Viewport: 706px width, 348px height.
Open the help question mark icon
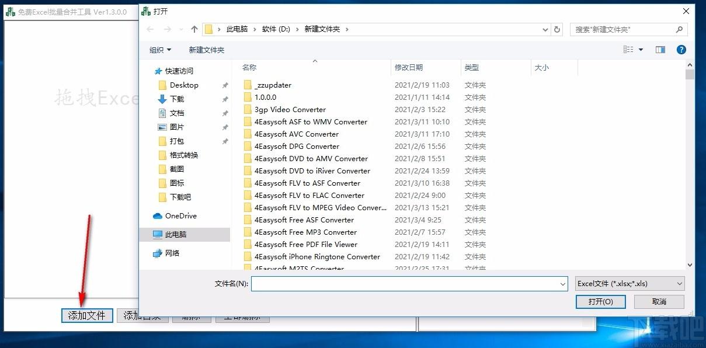tap(681, 50)
